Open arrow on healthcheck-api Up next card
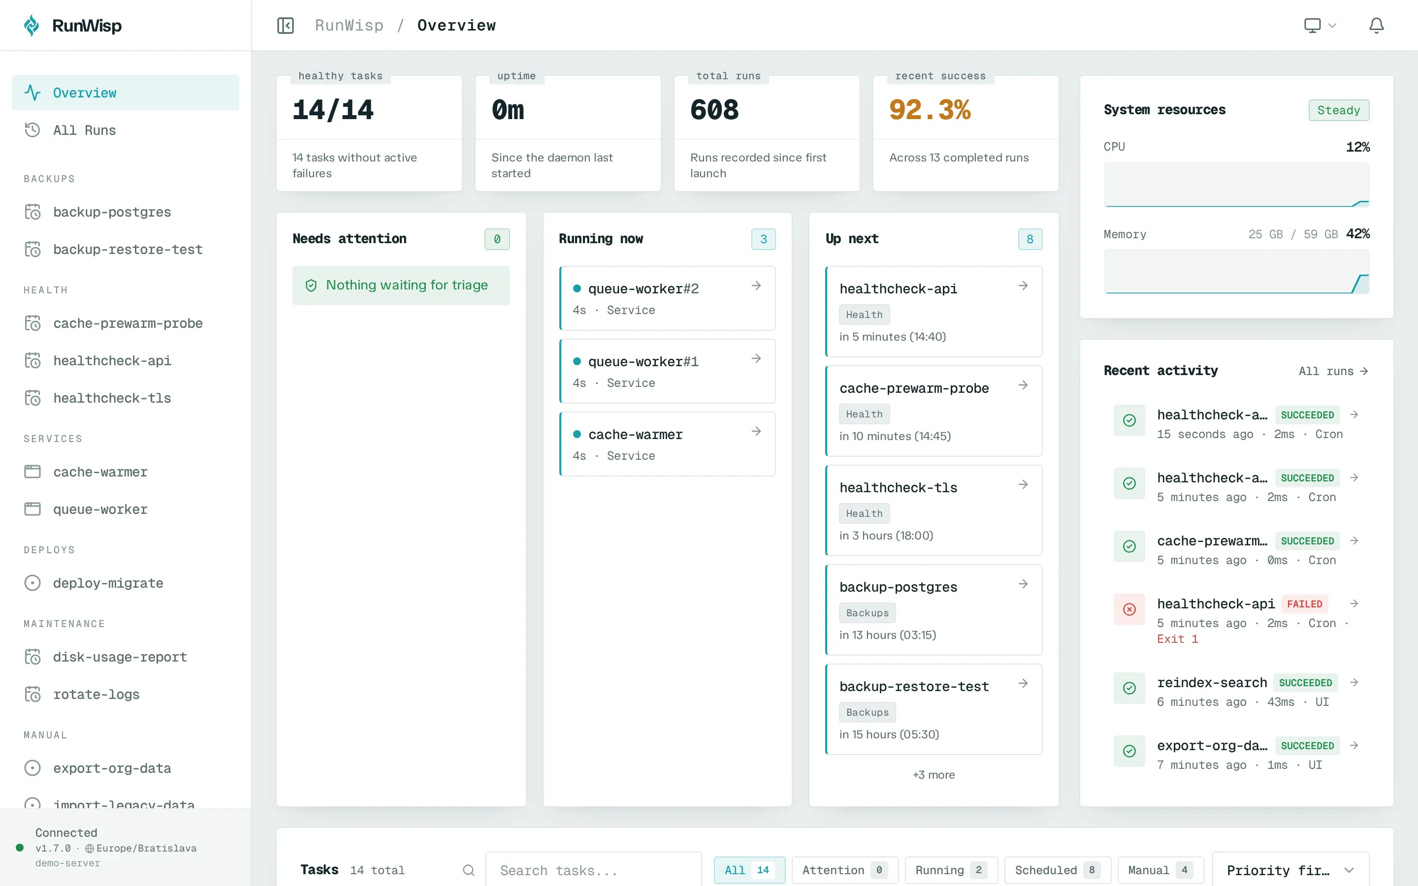1418x886 pixels. (x=1023, y=285)
